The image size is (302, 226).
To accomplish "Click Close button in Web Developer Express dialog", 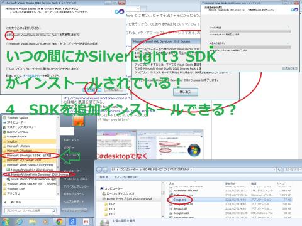I will [x=186, y=92].
